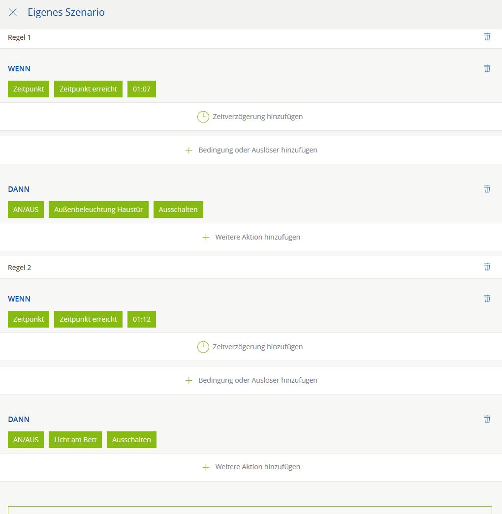Delete the WENN condition in Regel 1
This screenshot has height=514, width=502.
pyautogui.click(x=487, y=68)
